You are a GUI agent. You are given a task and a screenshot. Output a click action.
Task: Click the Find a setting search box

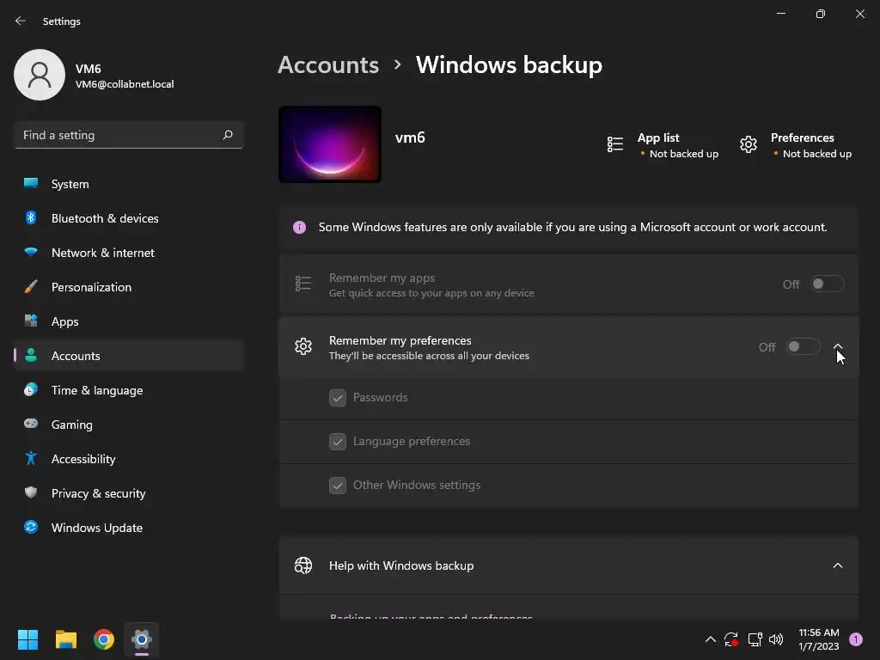coord(119,135)
